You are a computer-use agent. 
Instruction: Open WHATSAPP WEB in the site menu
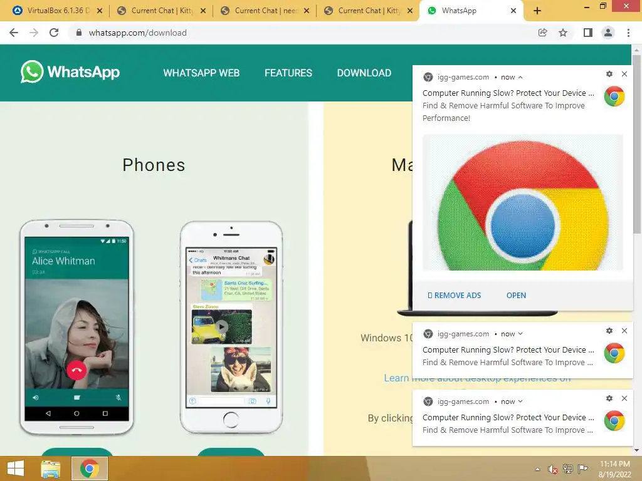[201, 73]
